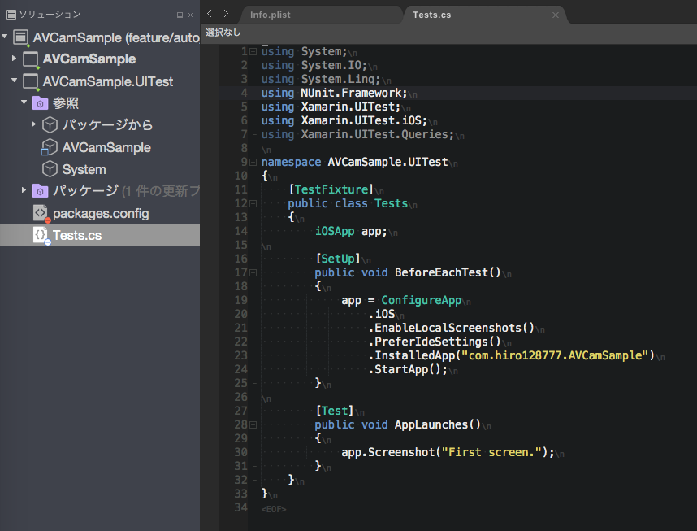Fold the using block at line 1
697x531 pixels.
pos(253,51)
